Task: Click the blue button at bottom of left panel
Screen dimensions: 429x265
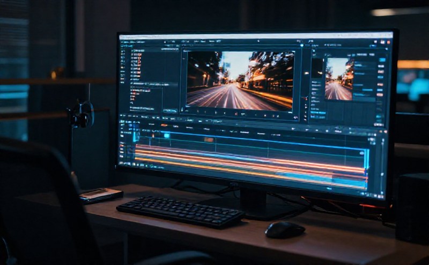Action: coord(170,111)
